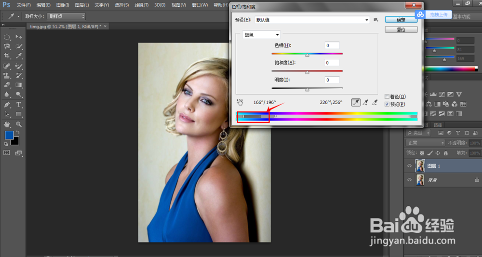Change the screen mode icon
Image resolution: width=482 pixels, height=257 pixels.
[19, 153]
